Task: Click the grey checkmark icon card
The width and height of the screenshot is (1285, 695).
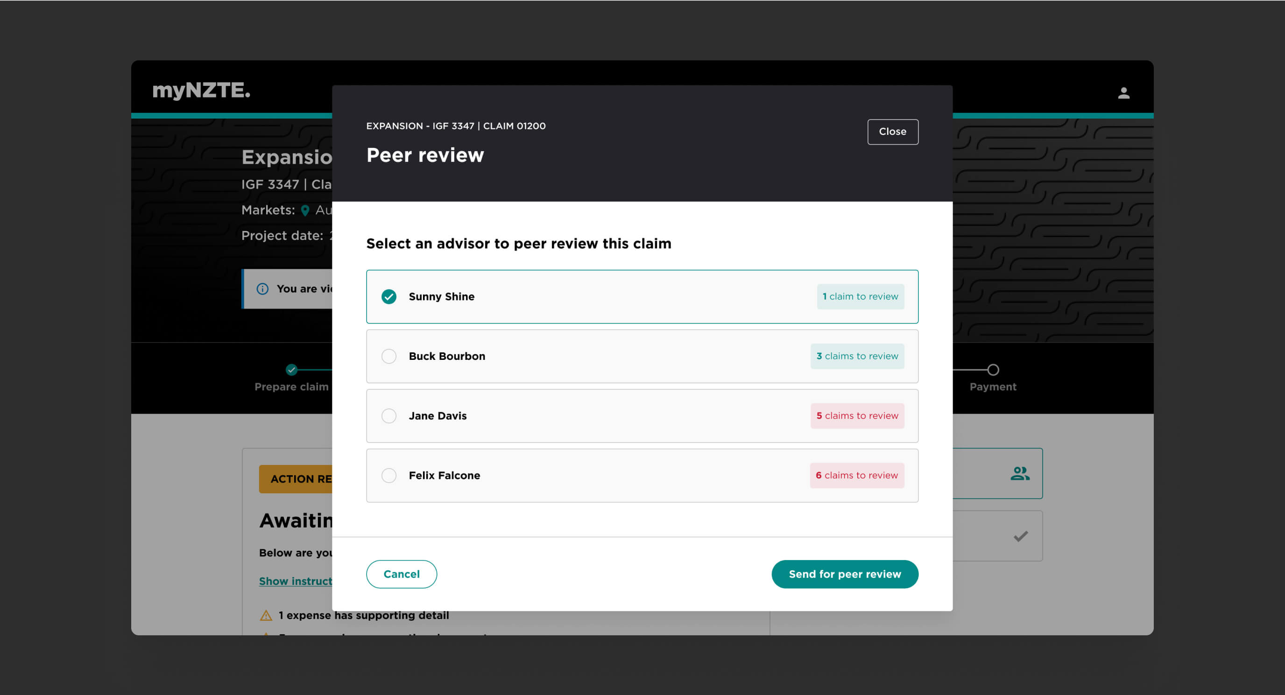Action: tap(998, 536)
